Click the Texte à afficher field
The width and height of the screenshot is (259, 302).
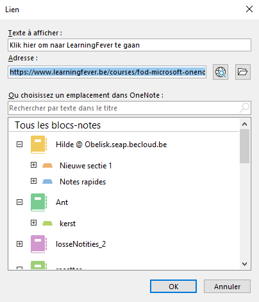(x=129, y=45)
